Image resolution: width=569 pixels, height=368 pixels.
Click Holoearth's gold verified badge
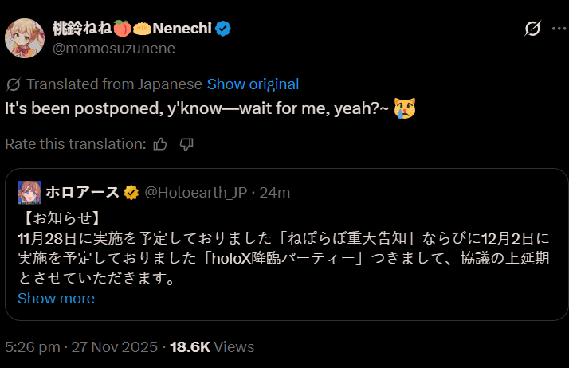tap(131, 192)
